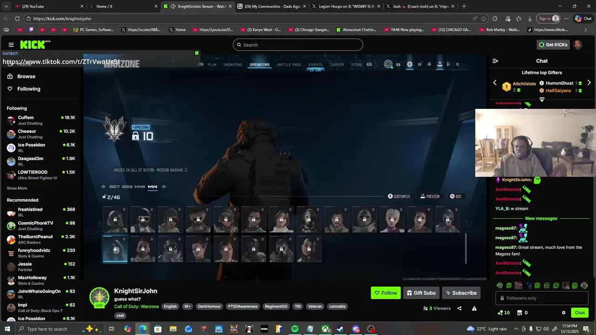
Task: Open the tab search dropdown arrow
Action: 7,6
